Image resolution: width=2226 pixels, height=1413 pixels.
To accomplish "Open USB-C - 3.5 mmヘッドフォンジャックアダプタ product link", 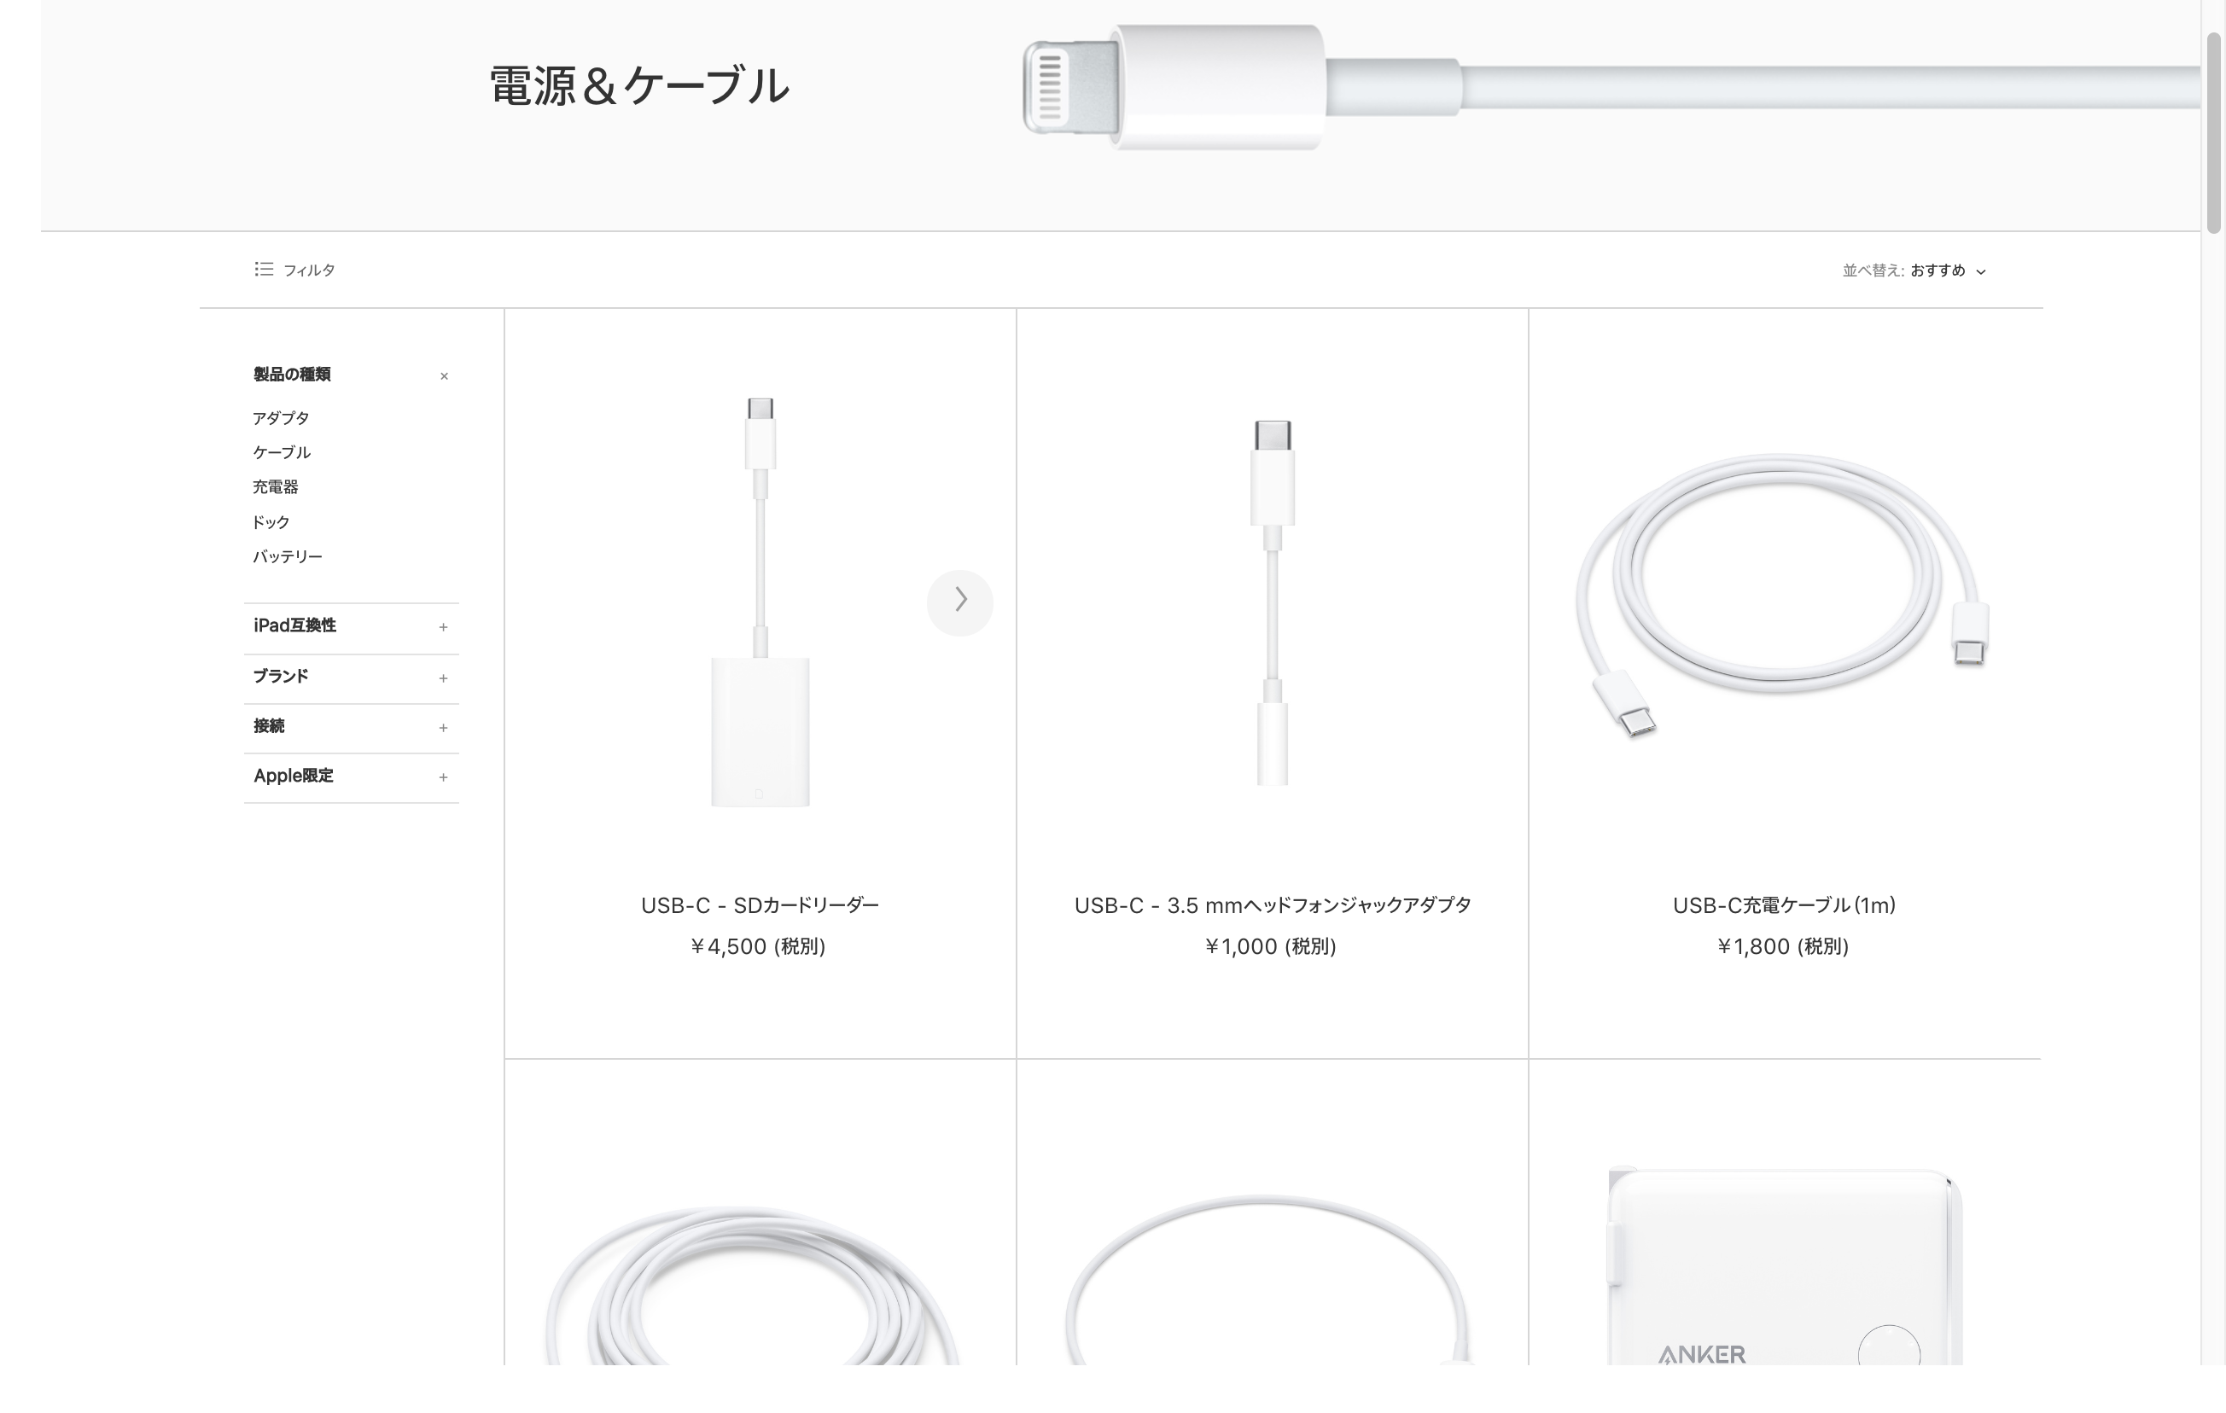I will tap(1272, 904).
